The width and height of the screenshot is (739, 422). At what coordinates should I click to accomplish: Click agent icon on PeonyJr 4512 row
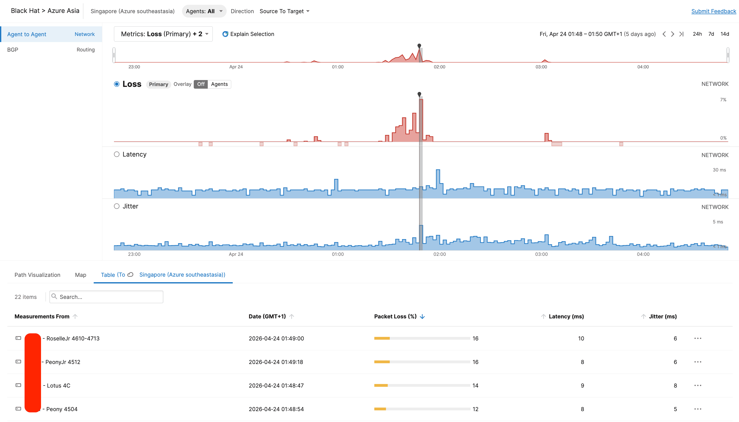pos(18,361)
